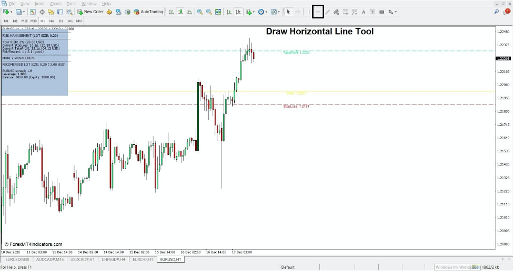
Task: Open the Profiles dropdown arrow
Action: click(x=24, y=12)
